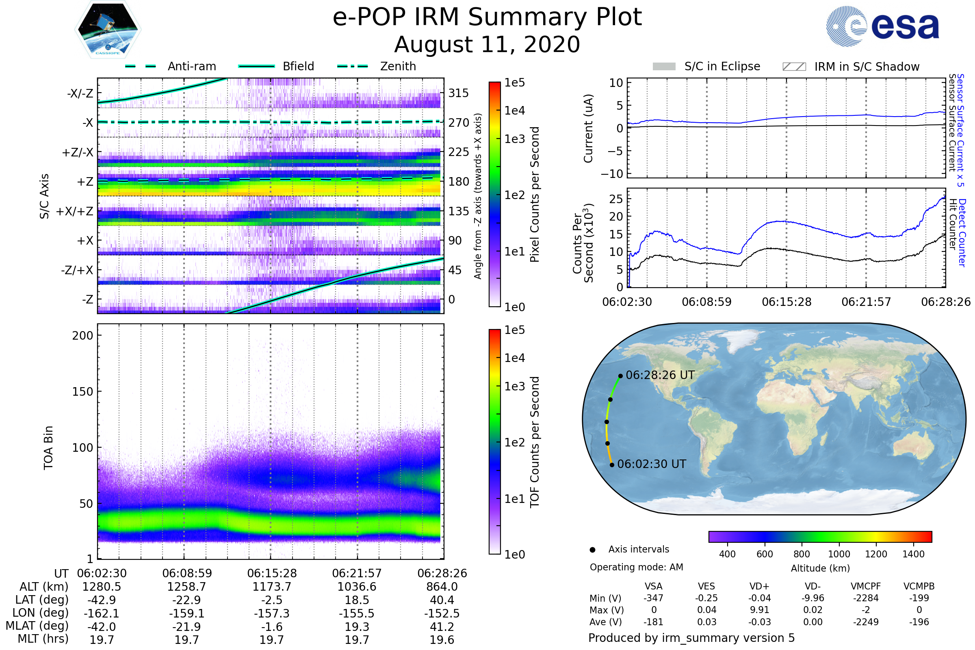Click the Pixel Counts per Second colorbar
975x650 pixels.
494,194
